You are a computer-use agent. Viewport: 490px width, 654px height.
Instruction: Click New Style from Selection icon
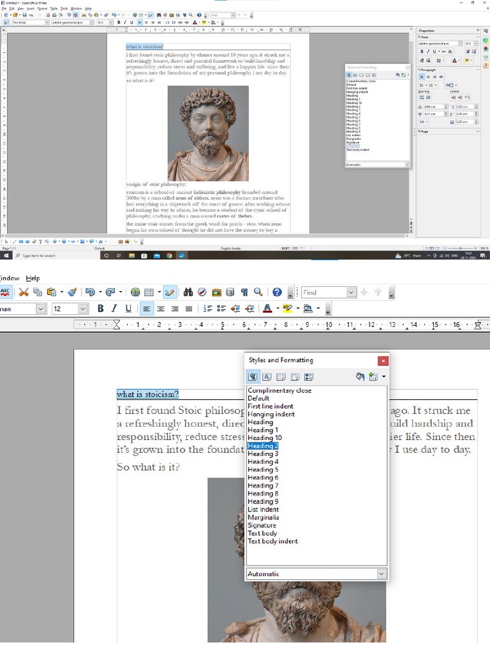[x=373, y=377]
